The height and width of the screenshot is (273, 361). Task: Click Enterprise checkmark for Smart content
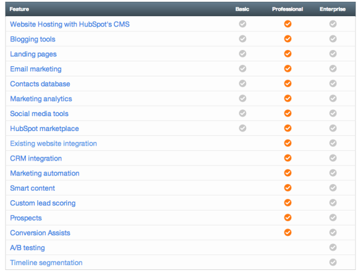[333, 188]
